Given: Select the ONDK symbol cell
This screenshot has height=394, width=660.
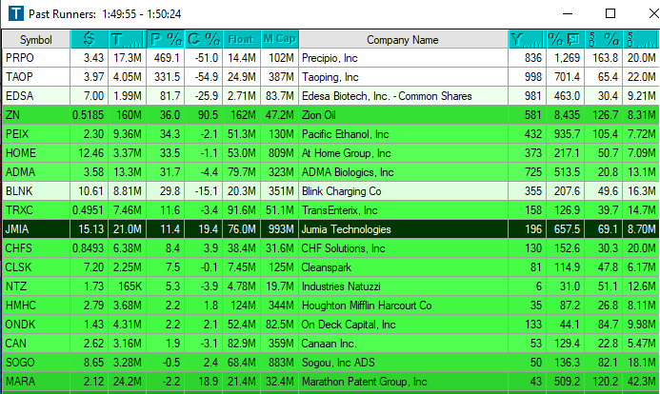Looking at the screenshot, I should pyautogui.click(x=36, y=325).
